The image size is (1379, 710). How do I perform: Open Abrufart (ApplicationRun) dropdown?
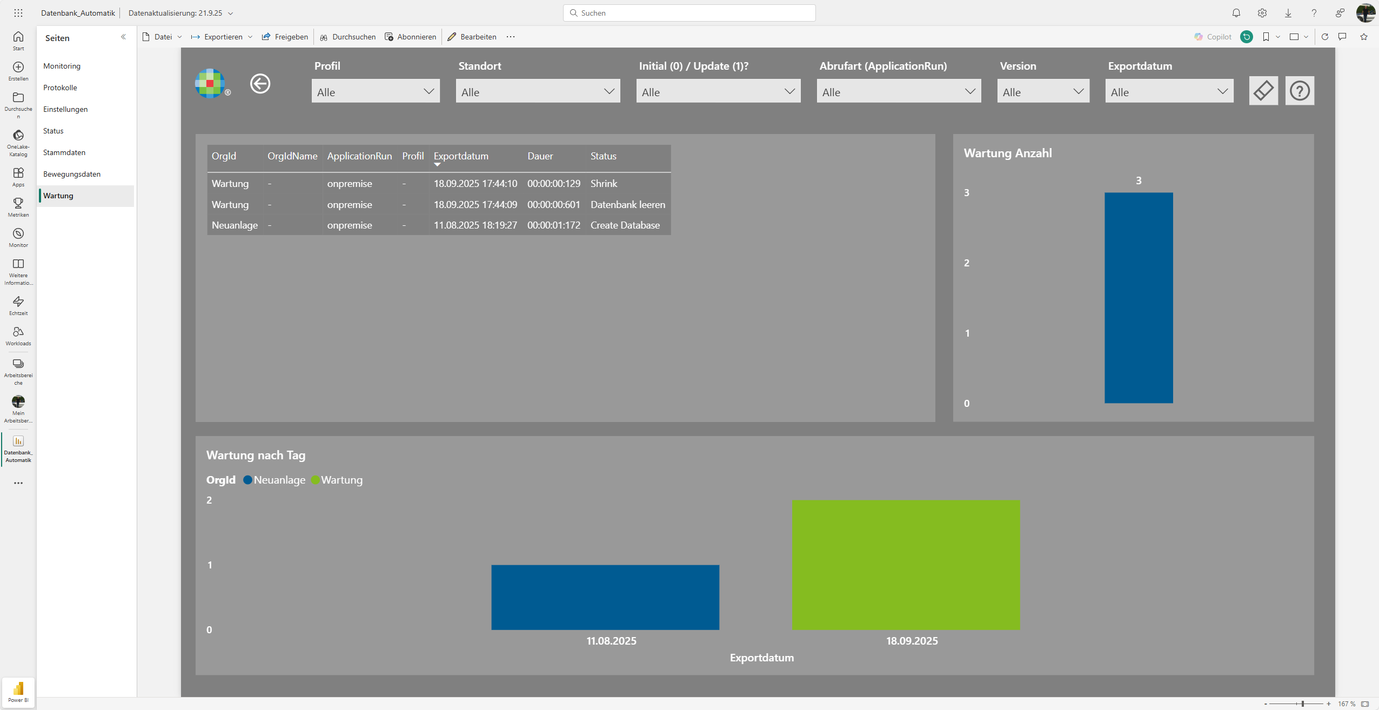899,91
